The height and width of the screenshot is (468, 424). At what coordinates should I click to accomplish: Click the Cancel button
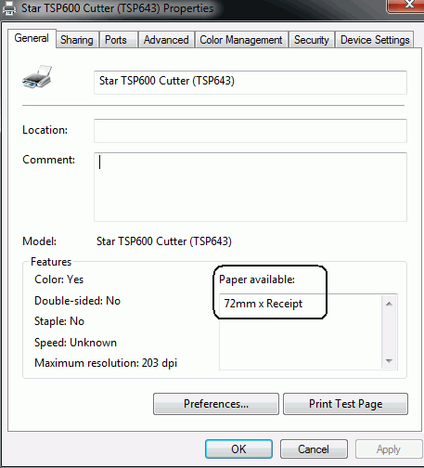tap(314, 449)
